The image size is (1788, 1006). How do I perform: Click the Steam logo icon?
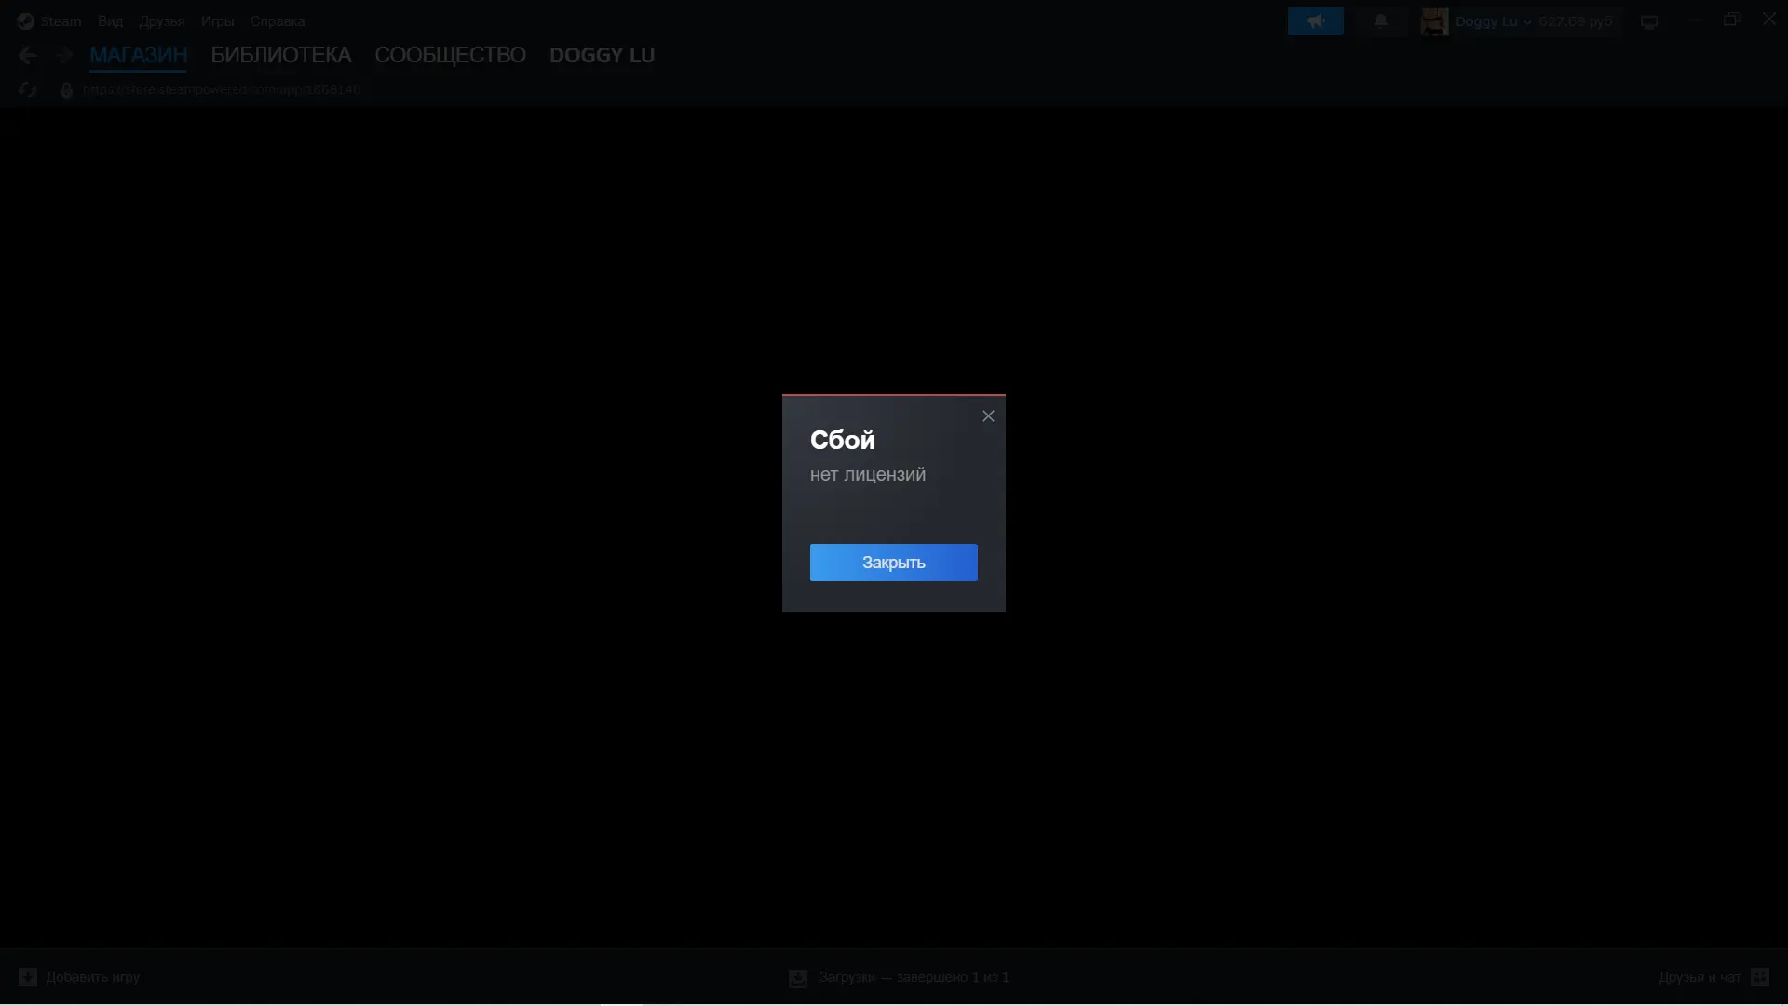tap(25, 21)
